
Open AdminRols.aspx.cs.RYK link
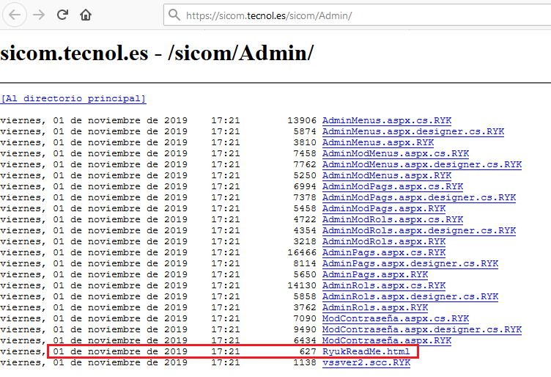pos(384,285)
